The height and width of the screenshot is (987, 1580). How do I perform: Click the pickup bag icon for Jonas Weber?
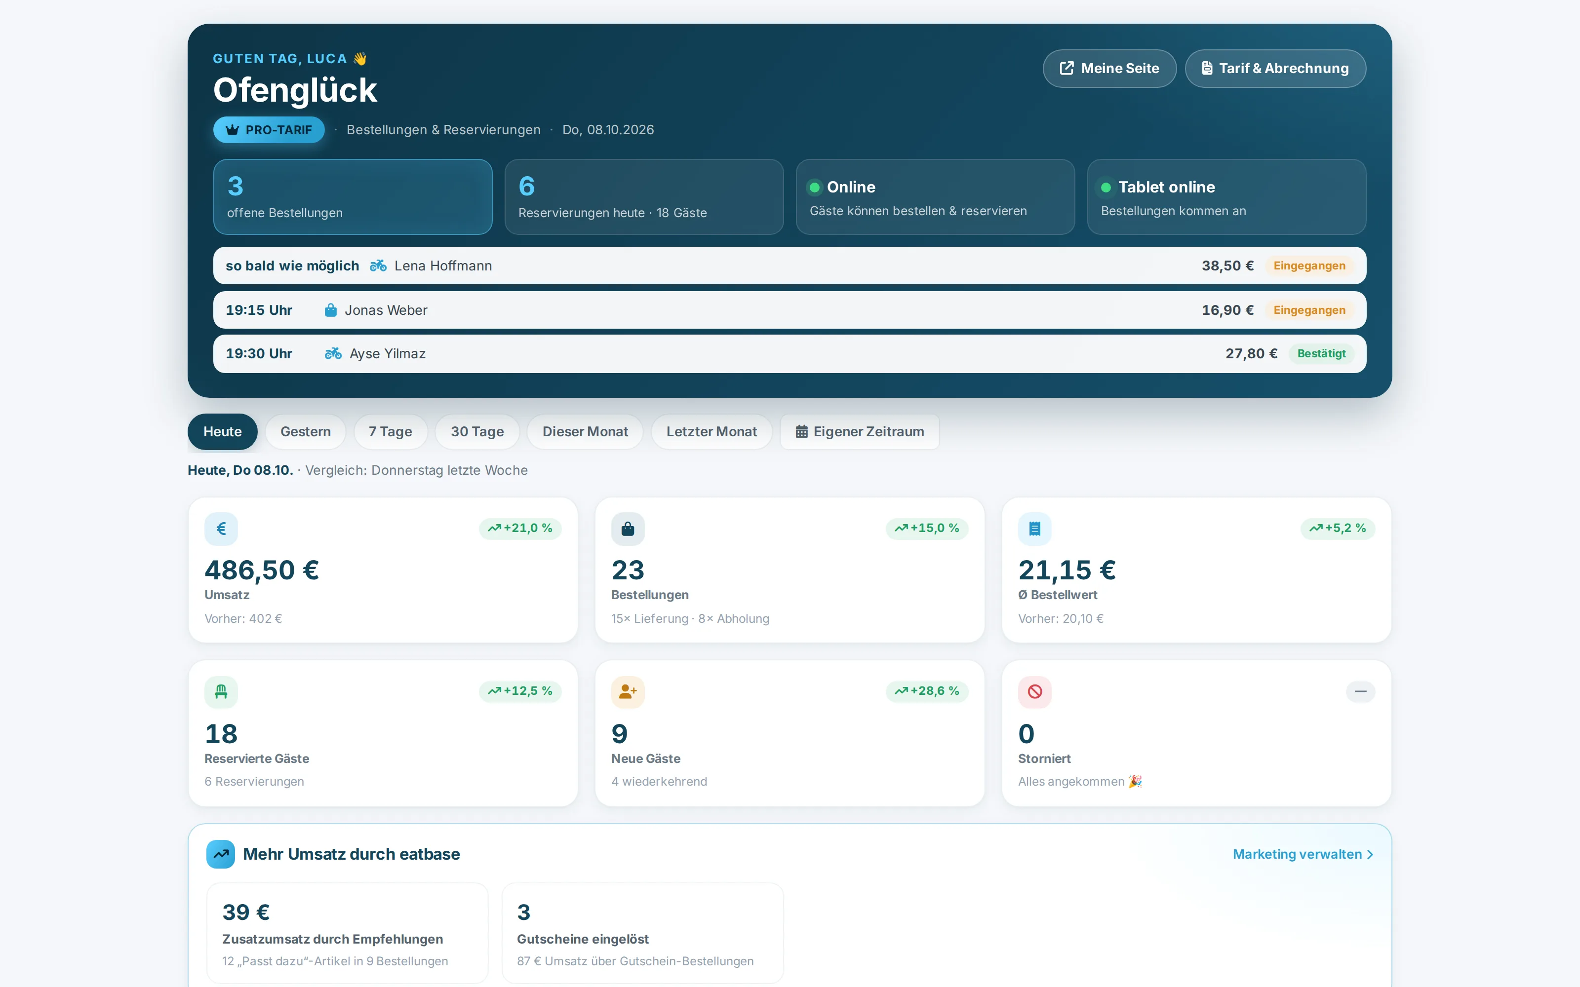331,310
